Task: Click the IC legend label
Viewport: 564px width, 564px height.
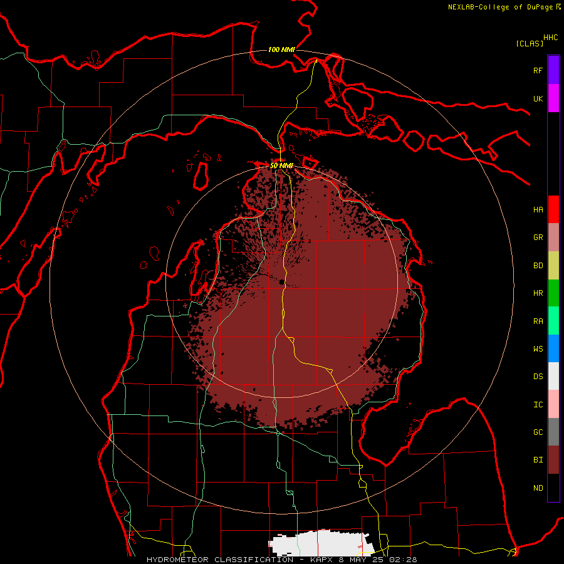Action: (538, 405)
